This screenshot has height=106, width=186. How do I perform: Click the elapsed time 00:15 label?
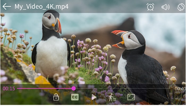(9, 89)
